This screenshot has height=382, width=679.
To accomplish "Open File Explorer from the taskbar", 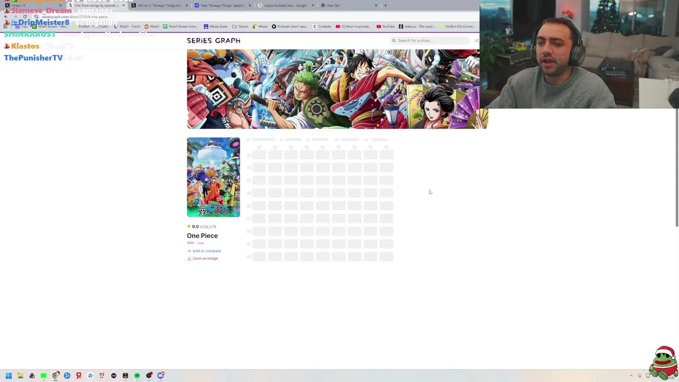I will (20, 376).
